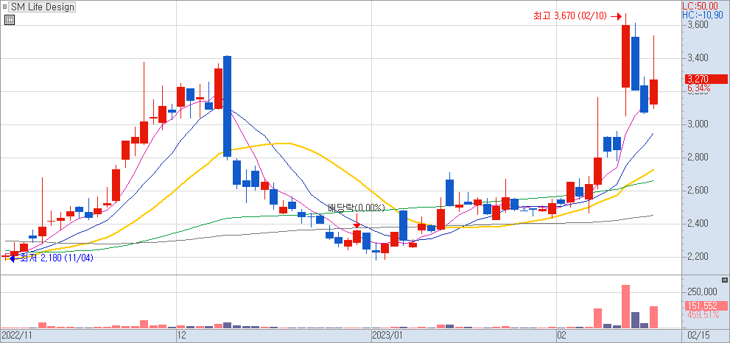Click the 6.34% change label
Screen dimensions: 730x343
699,88
